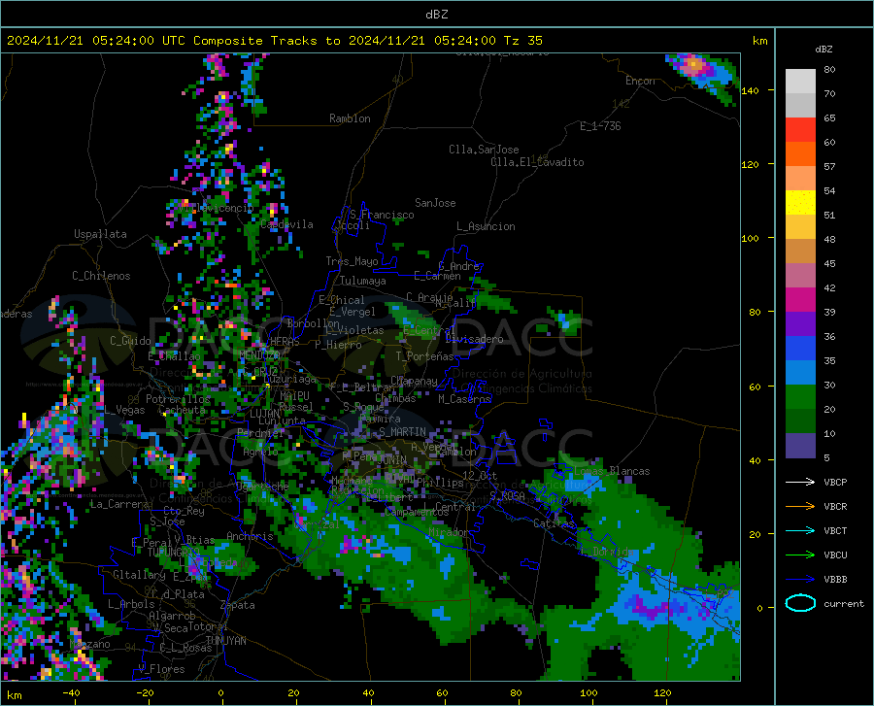
Task: Pick the light blue 30-35 dBZ swatch
Action: pyautogui.click(x=800, y=373)
